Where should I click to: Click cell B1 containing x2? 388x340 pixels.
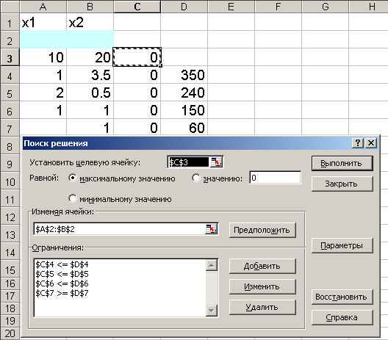[x=90, y=22]
